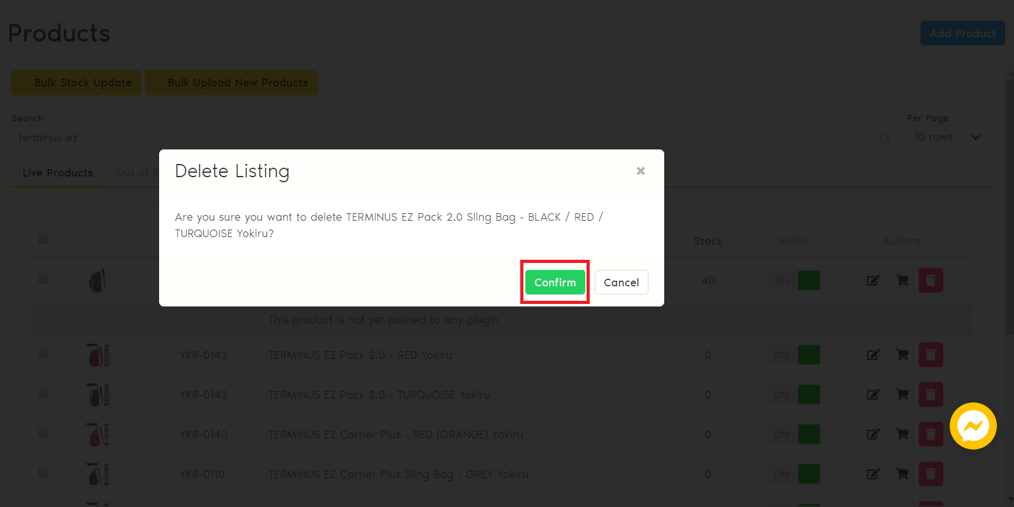Tick the select-all checkbox in table header
Viewport: 1014px width, 507px height.
(43, 239)
